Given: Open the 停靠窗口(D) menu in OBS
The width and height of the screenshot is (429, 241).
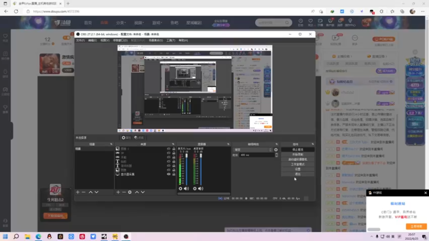Looking at the screenshot, I should point(120,40).
